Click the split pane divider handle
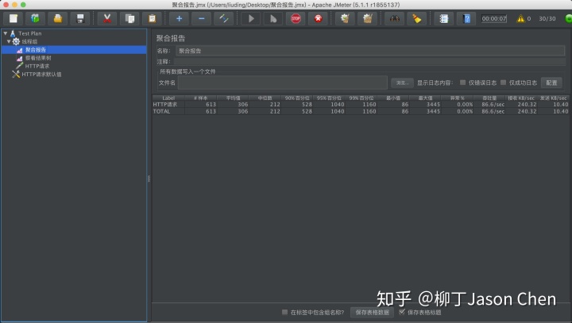572x323 pixels. point(149,179)
